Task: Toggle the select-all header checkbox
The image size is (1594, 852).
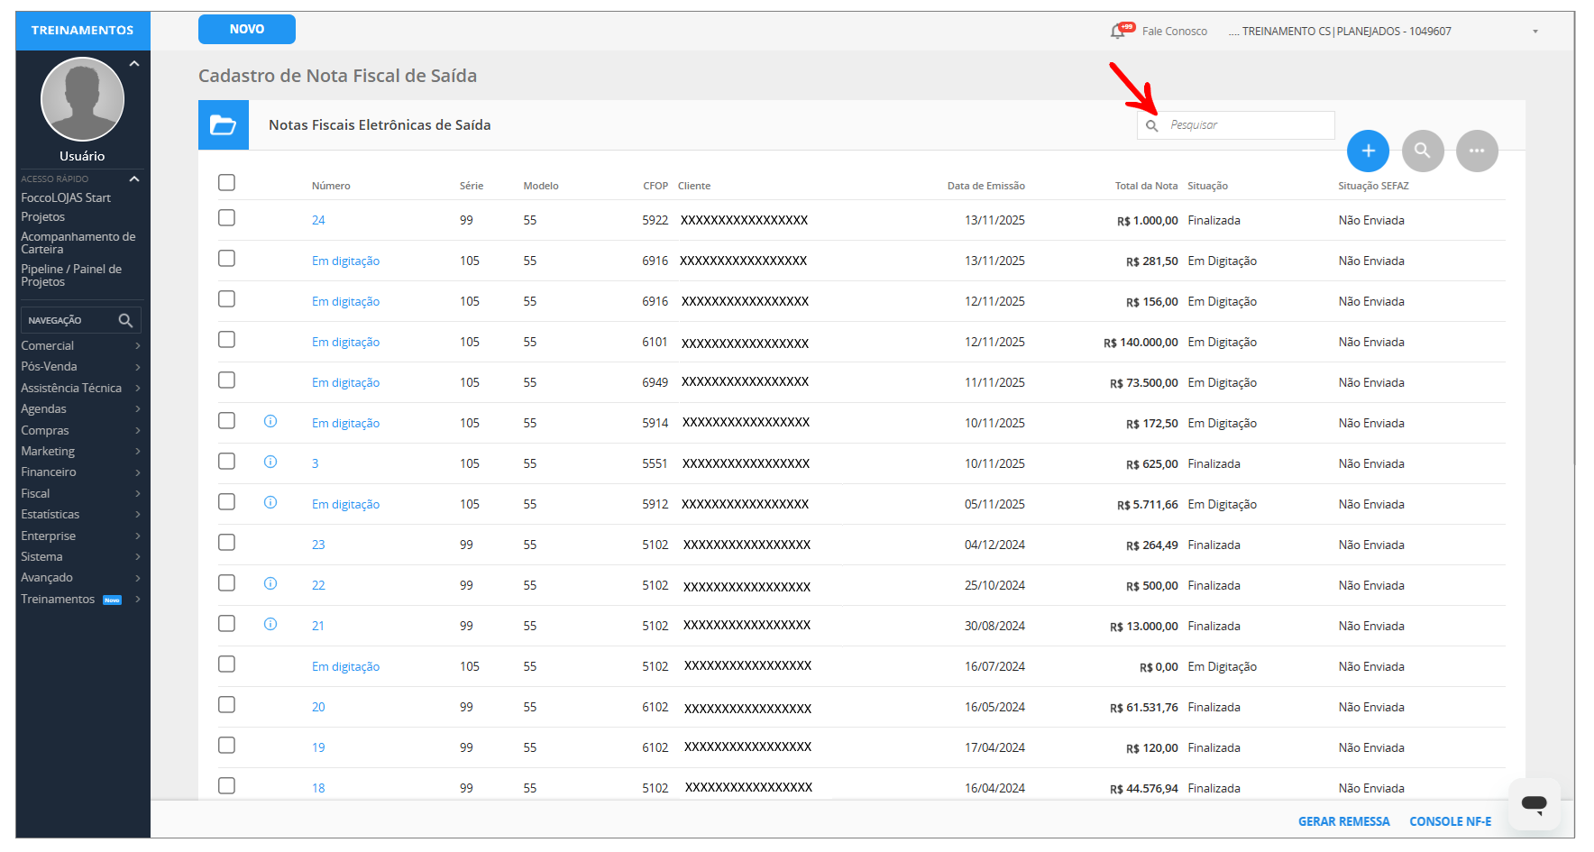Action: pyautogui.click(x=227, y=183)
